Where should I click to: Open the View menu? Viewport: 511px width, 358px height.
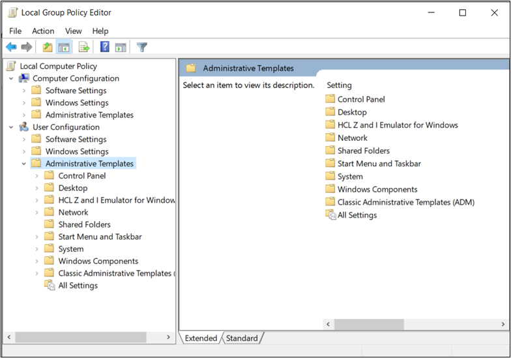[74, 31]
